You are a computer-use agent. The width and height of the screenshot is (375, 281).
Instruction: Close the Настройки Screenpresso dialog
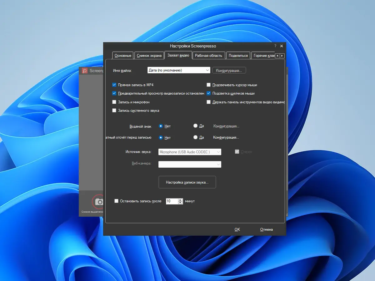click(282, 46)
